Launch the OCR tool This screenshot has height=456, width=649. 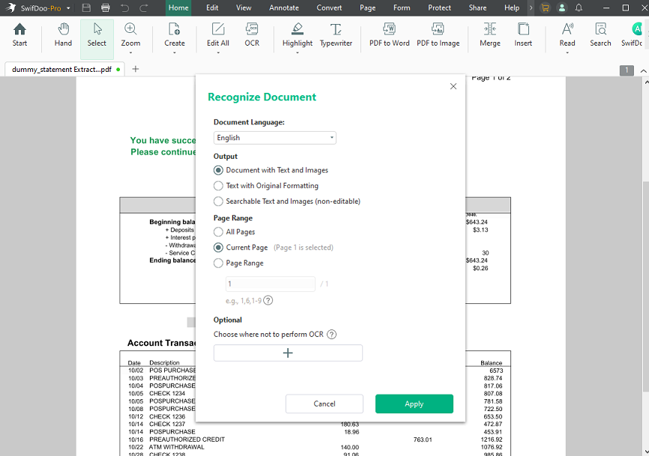click(x=252, y=35)
